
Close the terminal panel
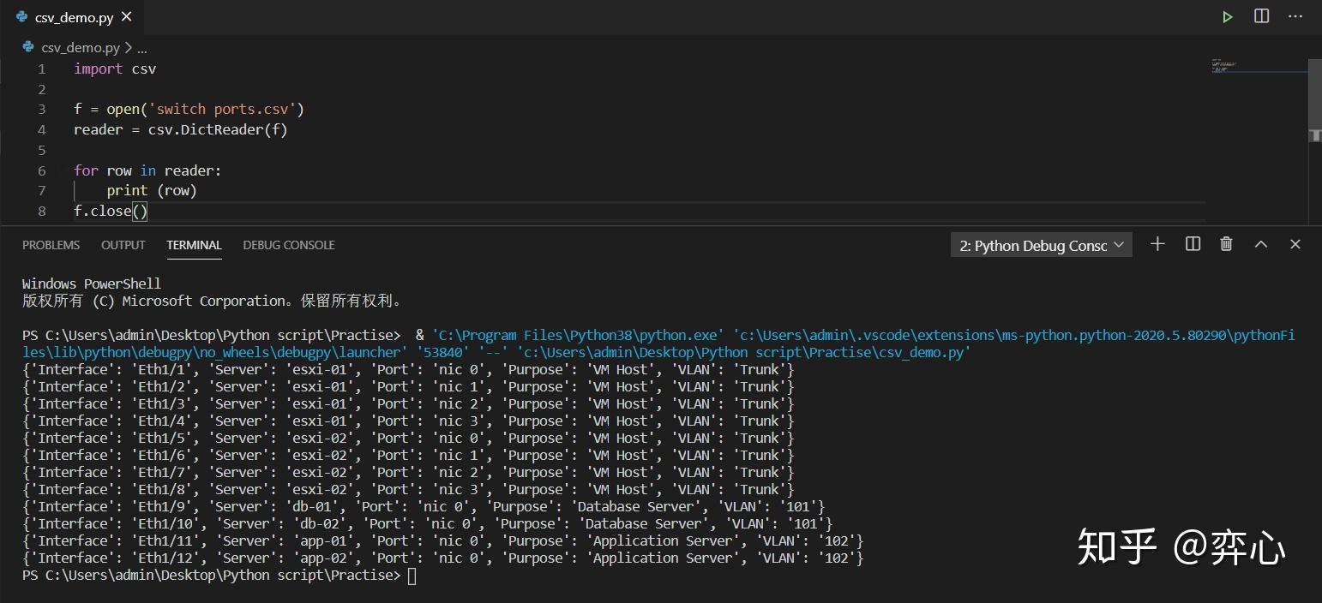(1295, 244)
